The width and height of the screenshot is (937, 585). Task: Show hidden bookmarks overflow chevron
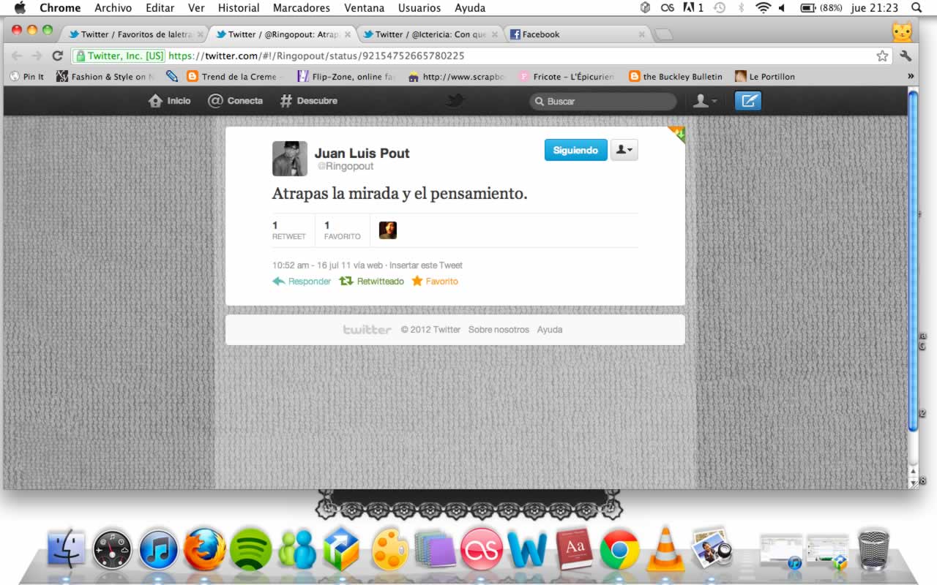coord(911,76)
